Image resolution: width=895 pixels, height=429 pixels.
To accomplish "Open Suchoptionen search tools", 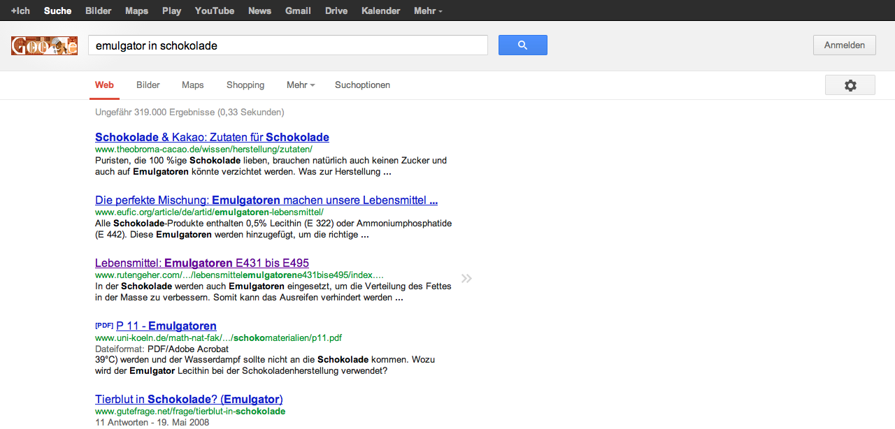I will click(x=362, y=85).
